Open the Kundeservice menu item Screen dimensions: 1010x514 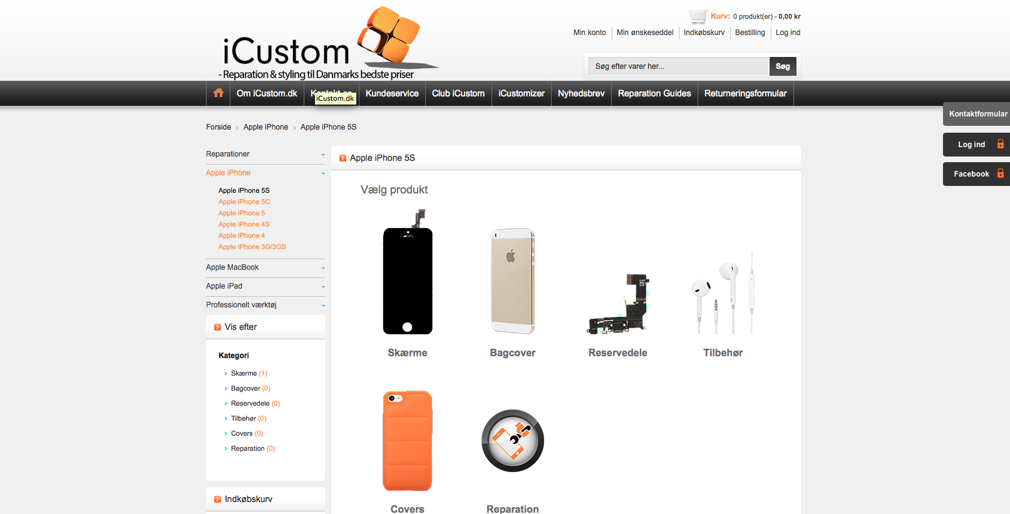(x=392, y=93)
